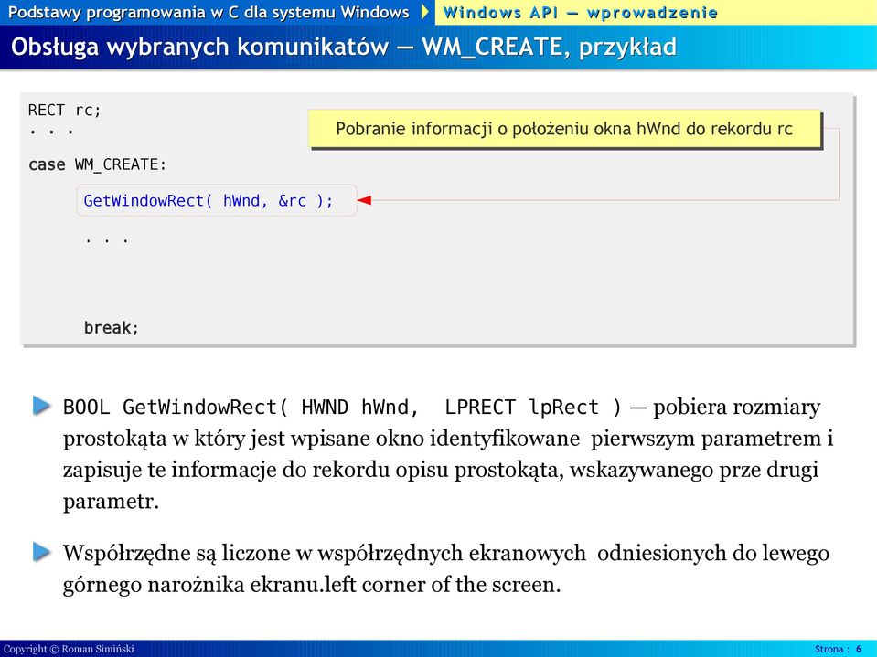Viewport: 877px width, 657px height.
Task: Click the yellow arrow separator in the header
Action: tap(425, 12)
